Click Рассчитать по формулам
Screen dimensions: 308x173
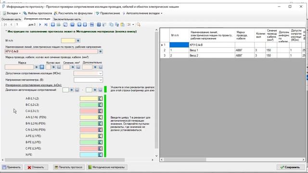coord(73,13)
